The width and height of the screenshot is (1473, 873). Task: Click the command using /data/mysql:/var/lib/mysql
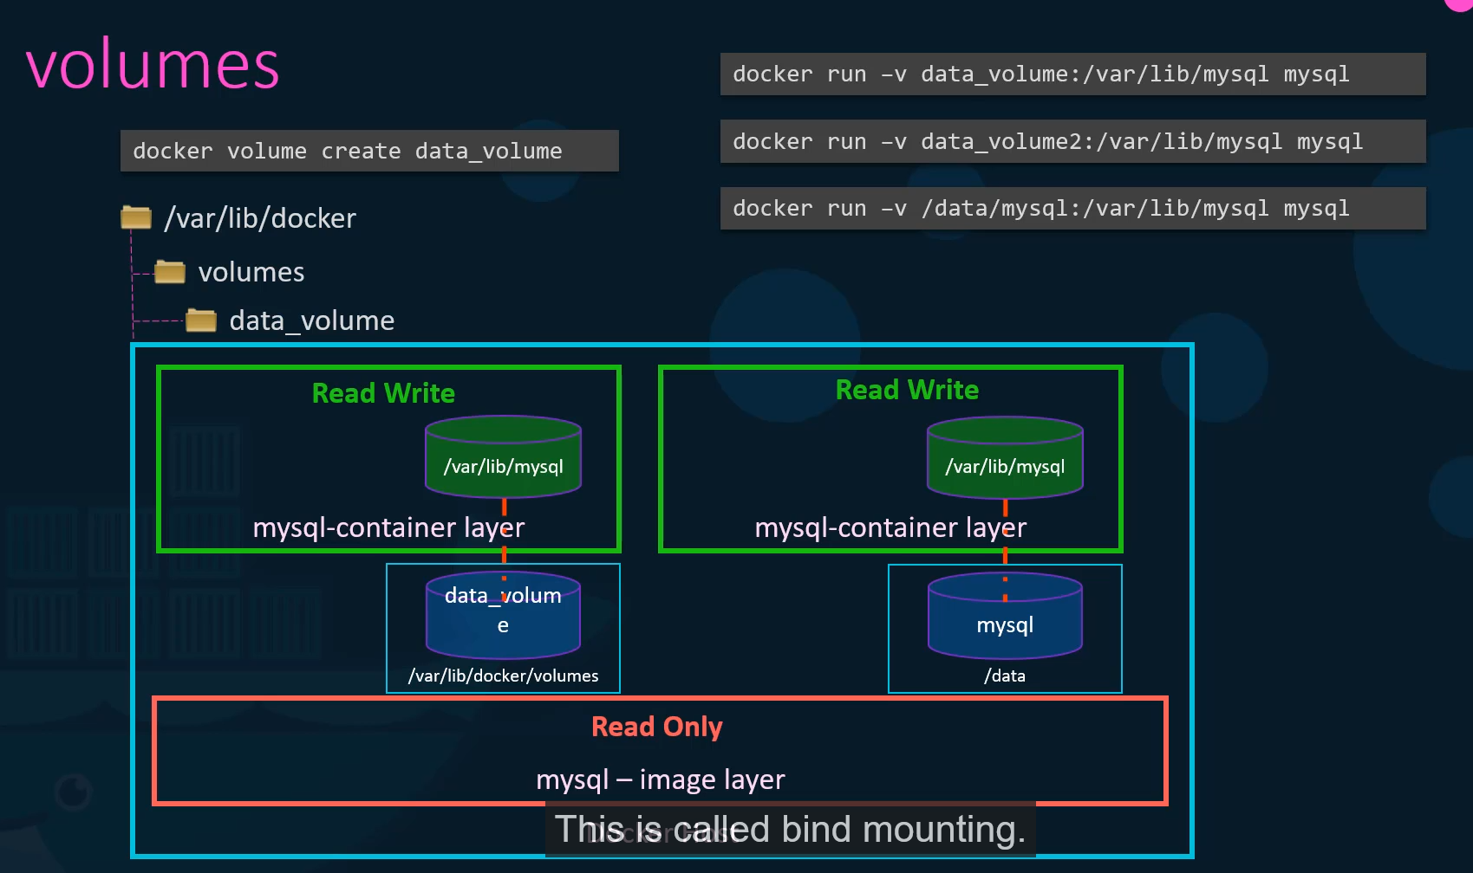(1072, 209)
